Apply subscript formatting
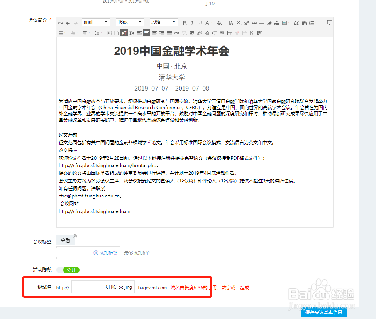Screen dimensions: 376x319 pyautogui.click(x=239, y=23)
